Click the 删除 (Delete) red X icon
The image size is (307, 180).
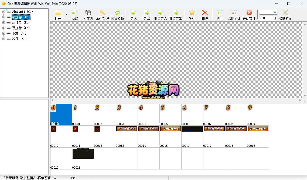[205, 13]
